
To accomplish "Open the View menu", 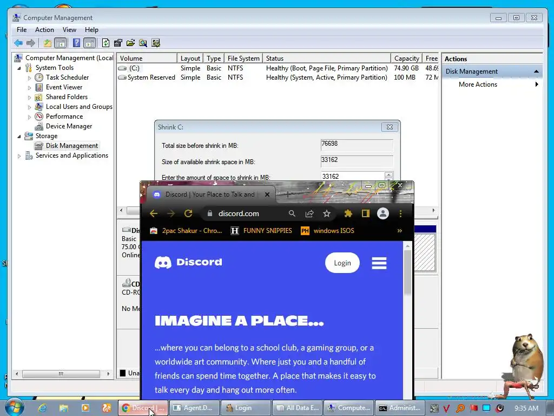I will pos(69,30).
